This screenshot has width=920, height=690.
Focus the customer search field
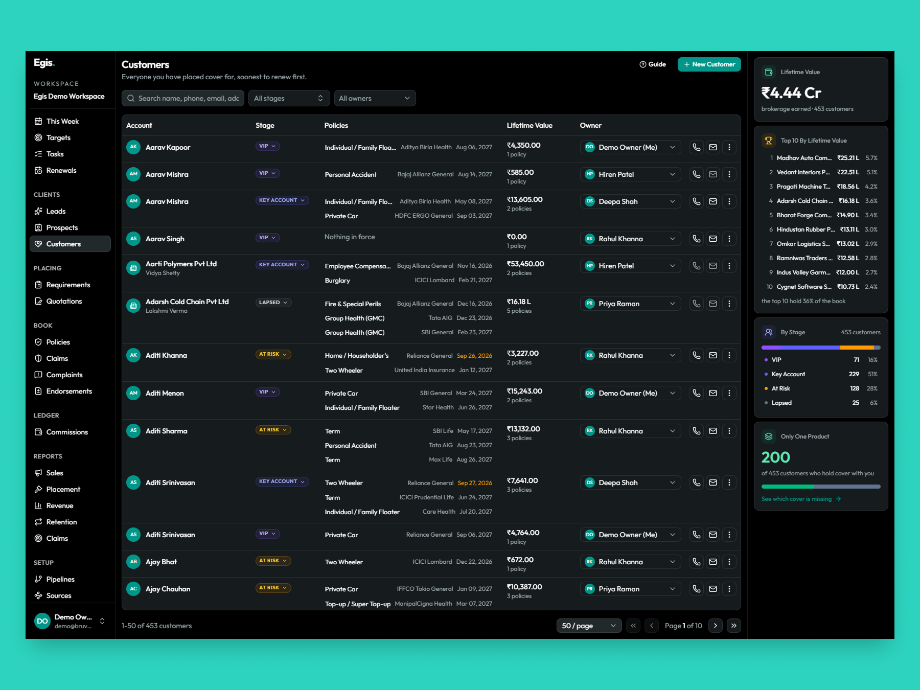pos(183,98)
